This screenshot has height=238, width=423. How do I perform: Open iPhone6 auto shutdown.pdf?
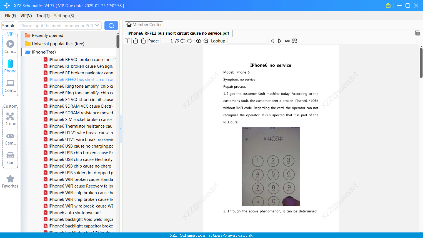[x=72, y=213]
